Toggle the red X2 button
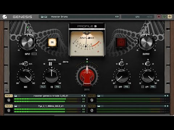This screenshot has height=130, width=174. pyautogui.click(x=121, y=42)
